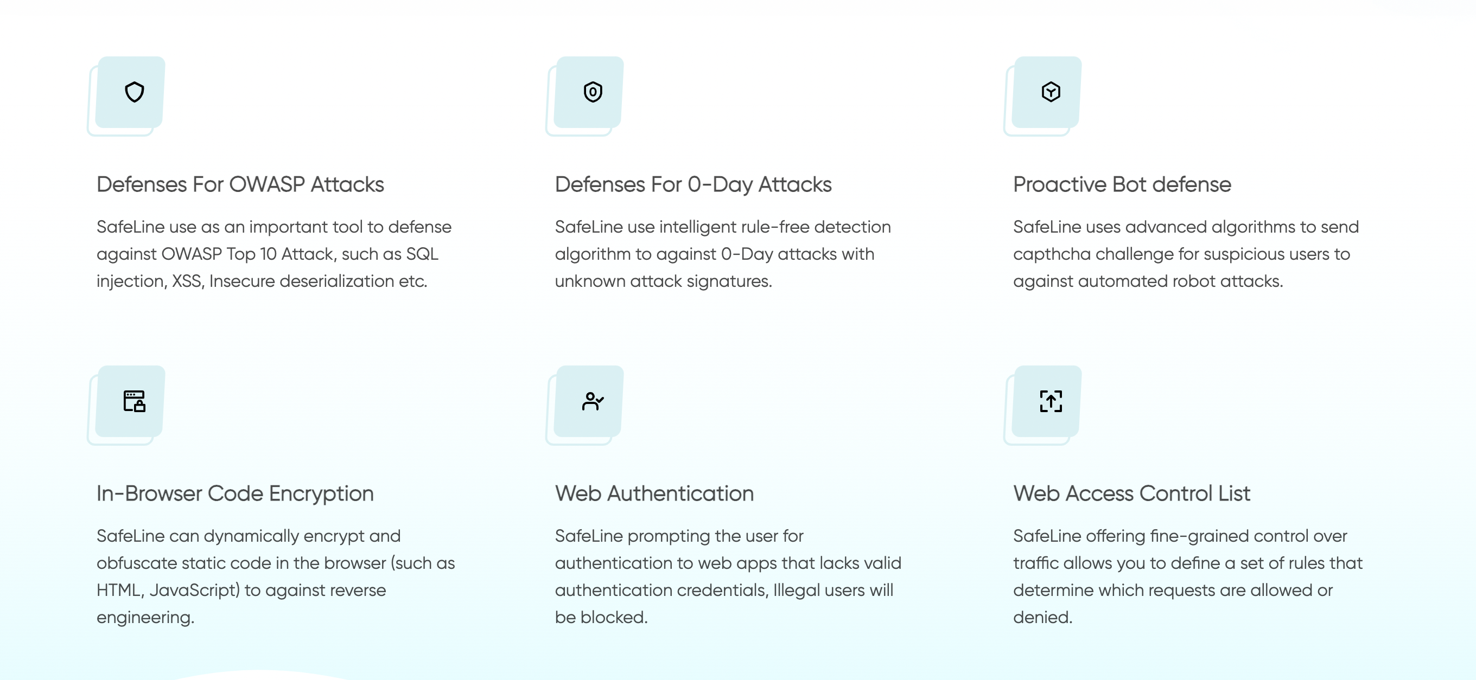Click the zero-shield icon for 0-Day attacks
1476x680 pixels.
coord(593,92)
